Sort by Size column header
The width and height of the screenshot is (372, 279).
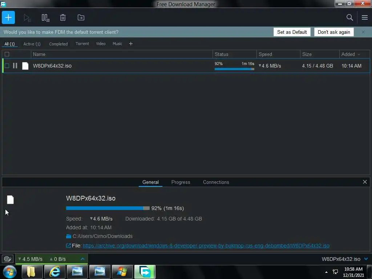coord(320,54)
